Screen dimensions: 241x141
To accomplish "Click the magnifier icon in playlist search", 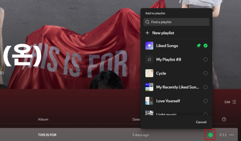I will tap(147, 22).
